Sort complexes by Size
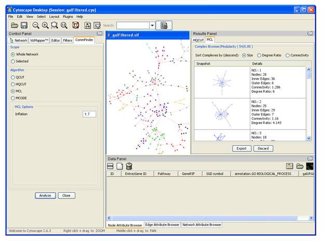Viewport: 324px width, 241px height. [x=244, y=55]
